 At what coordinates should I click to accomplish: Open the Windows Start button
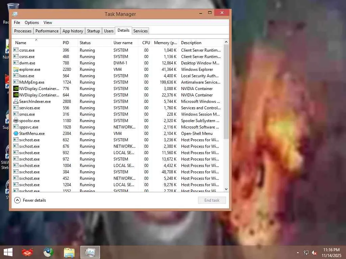coord(8,252)
